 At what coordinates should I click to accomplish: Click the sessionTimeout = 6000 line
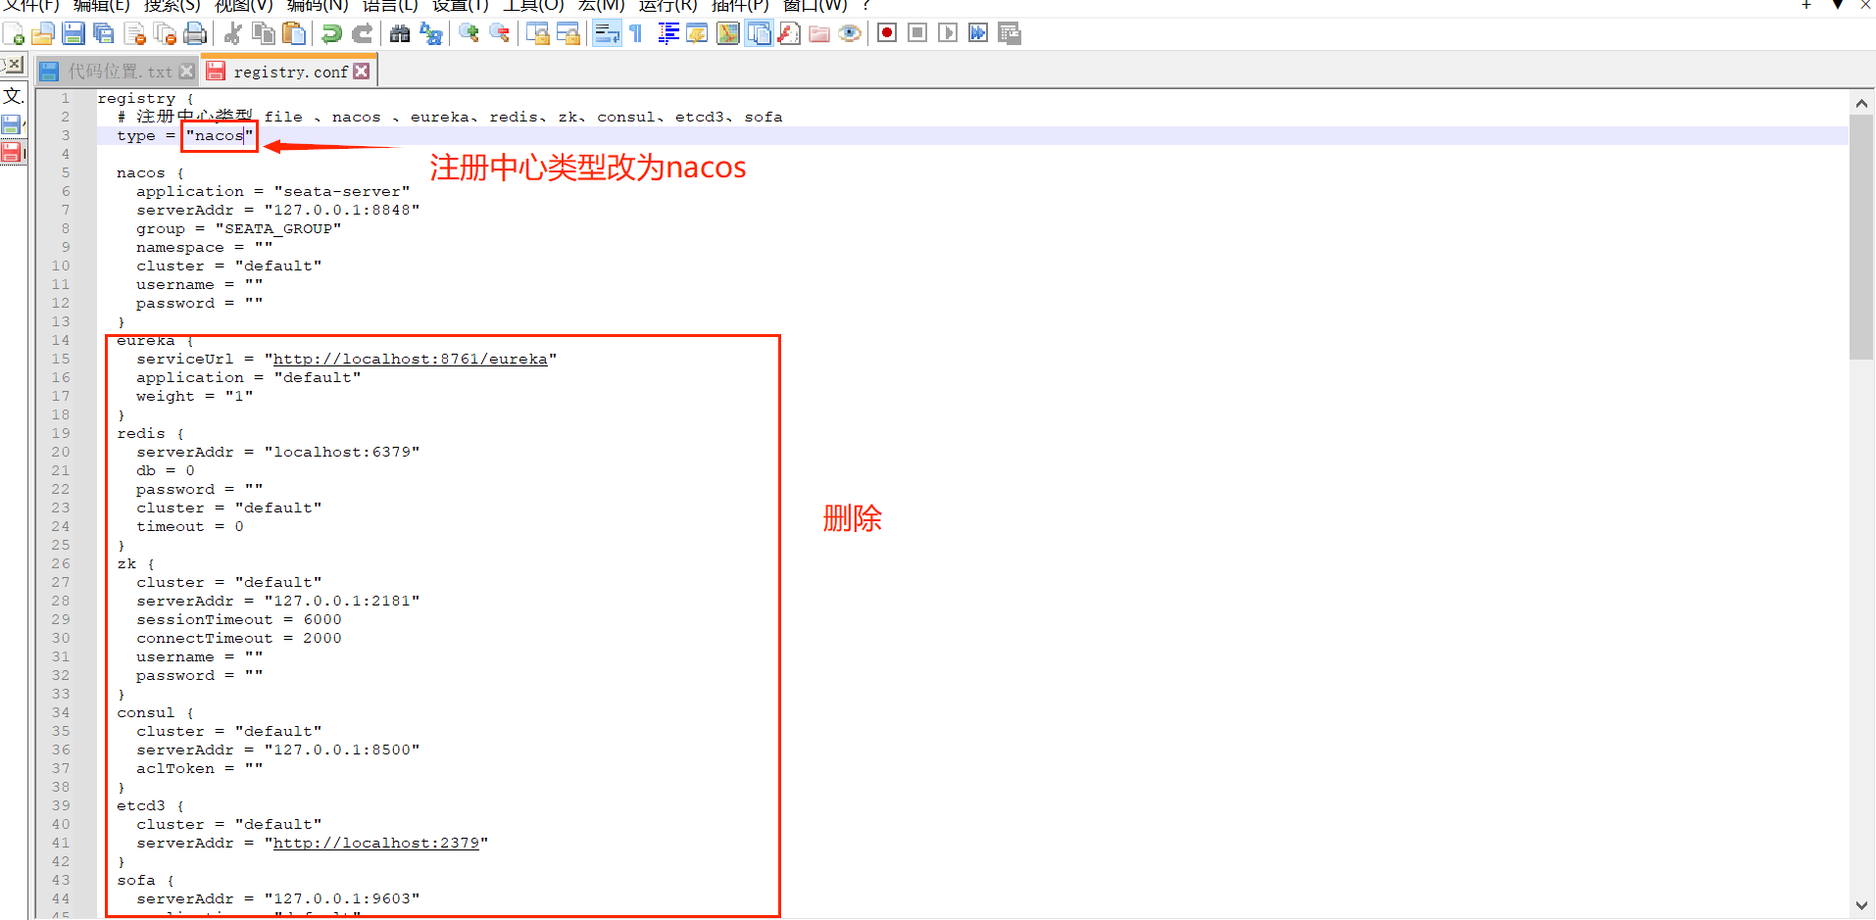coord(238,620)
